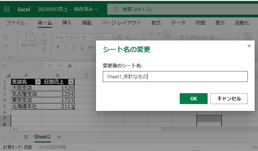Click the 貼り付け clipboard paste icon
Screen dimensions: 258x151
tap(30, 36)
